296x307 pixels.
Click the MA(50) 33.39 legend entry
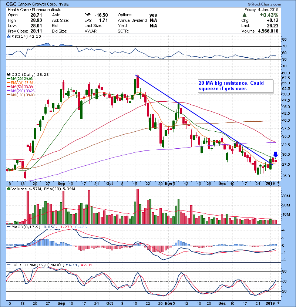20,87
